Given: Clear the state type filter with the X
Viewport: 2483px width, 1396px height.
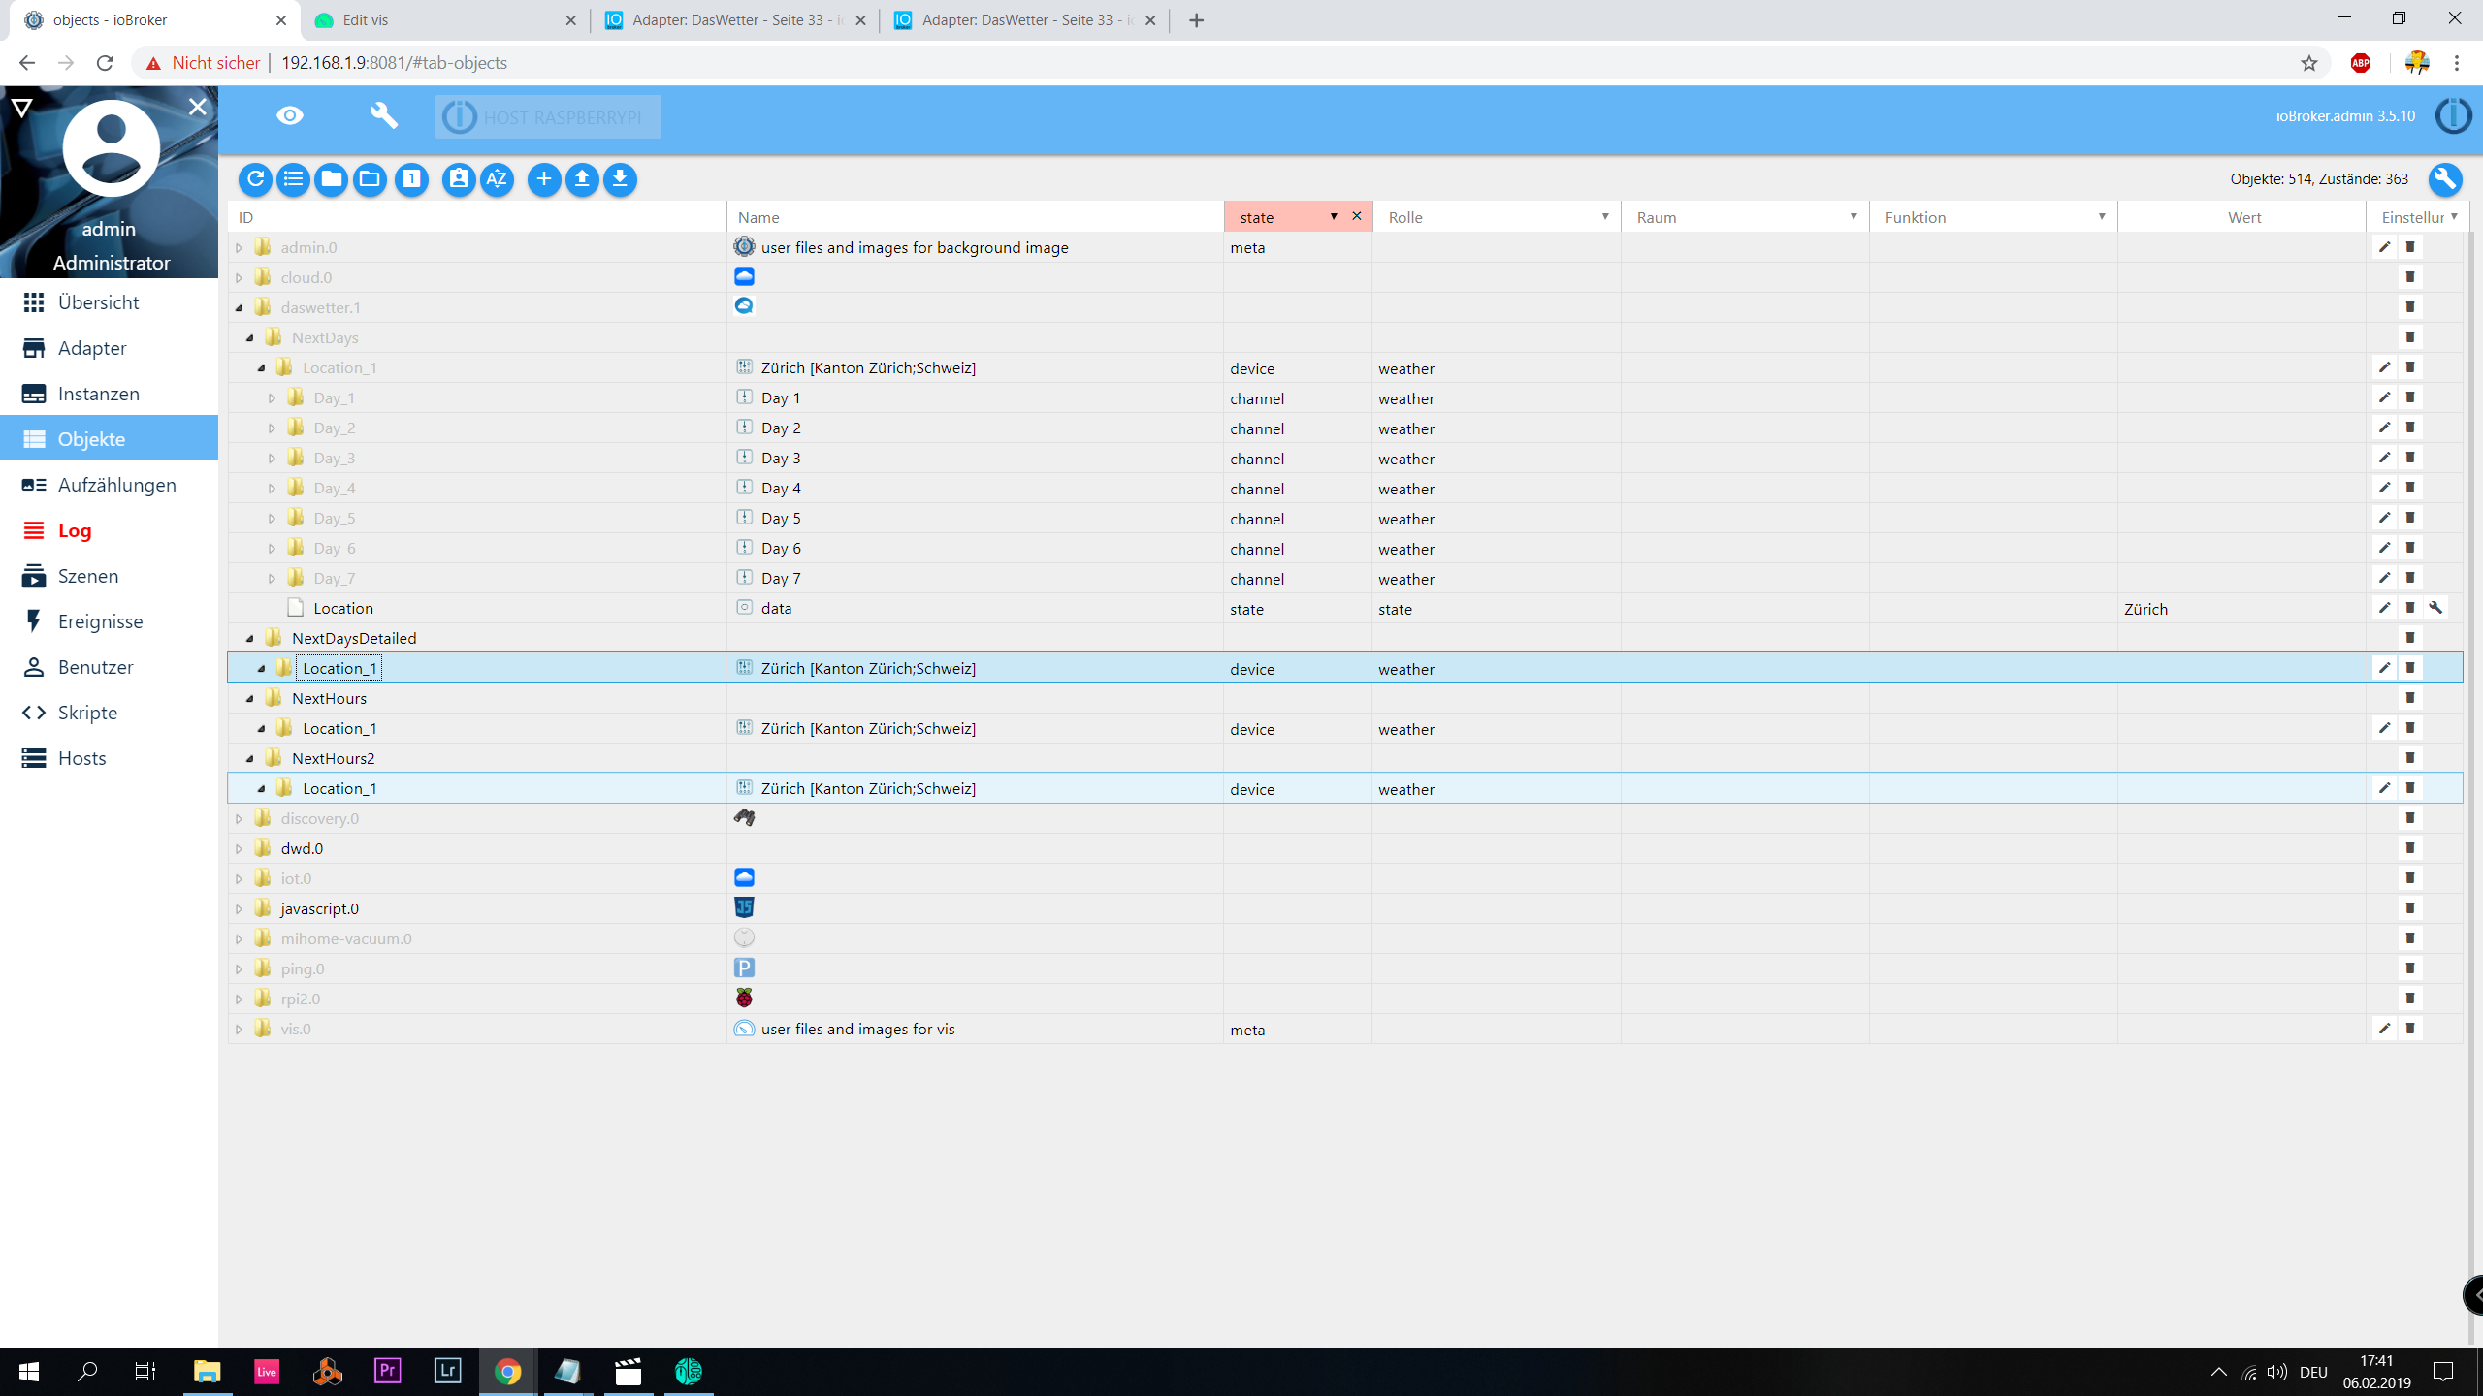Looking at the screenshot, I should pos(1357,216).
